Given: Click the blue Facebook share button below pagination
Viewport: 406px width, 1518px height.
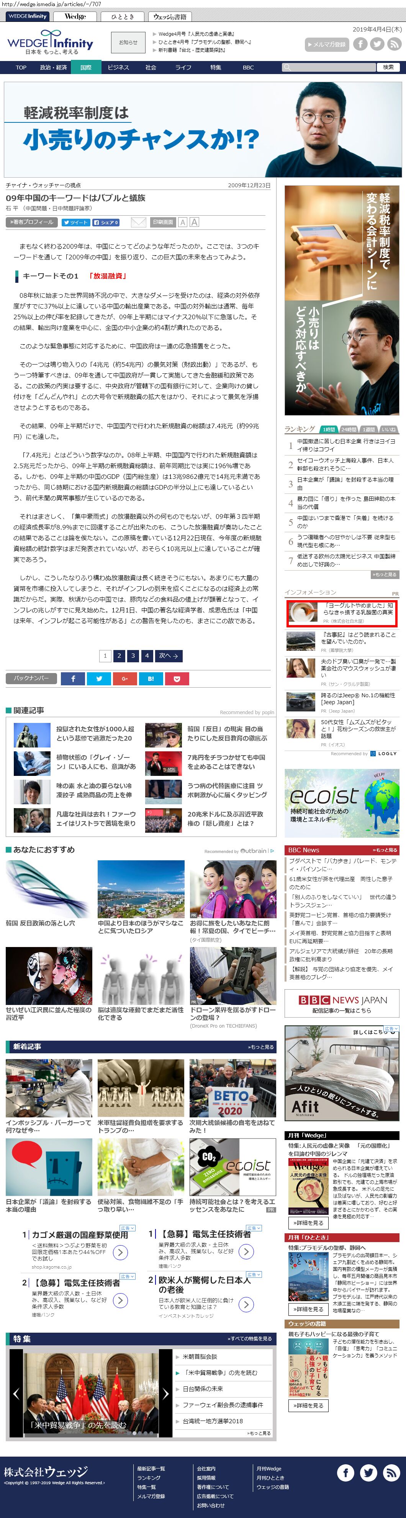Looking at the screenshot, I should point(73,679).
